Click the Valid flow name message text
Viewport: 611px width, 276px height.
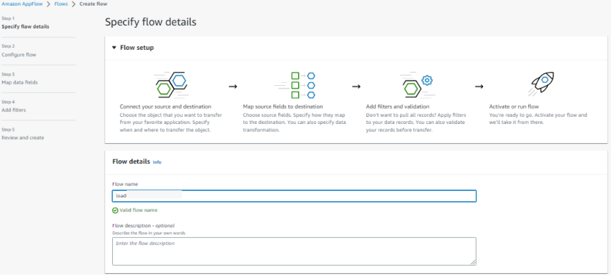pos(138,210)
